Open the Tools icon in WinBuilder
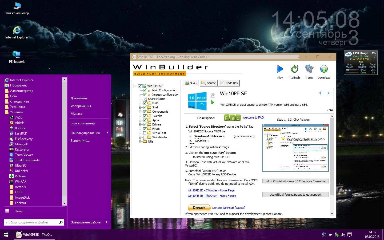Image resolution: width=384 pixels, height=240 pixels. [309, 69]
